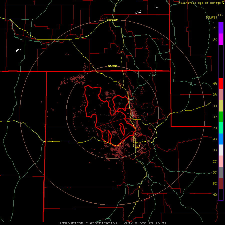Click the HA red legend swatch

221,83
